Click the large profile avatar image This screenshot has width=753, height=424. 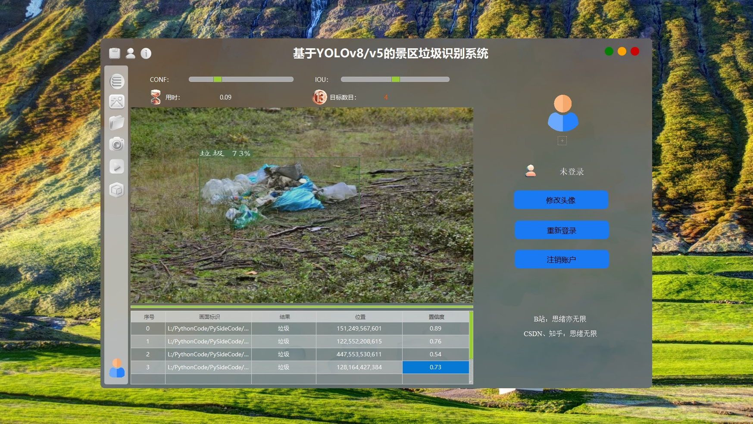(562, 113)
